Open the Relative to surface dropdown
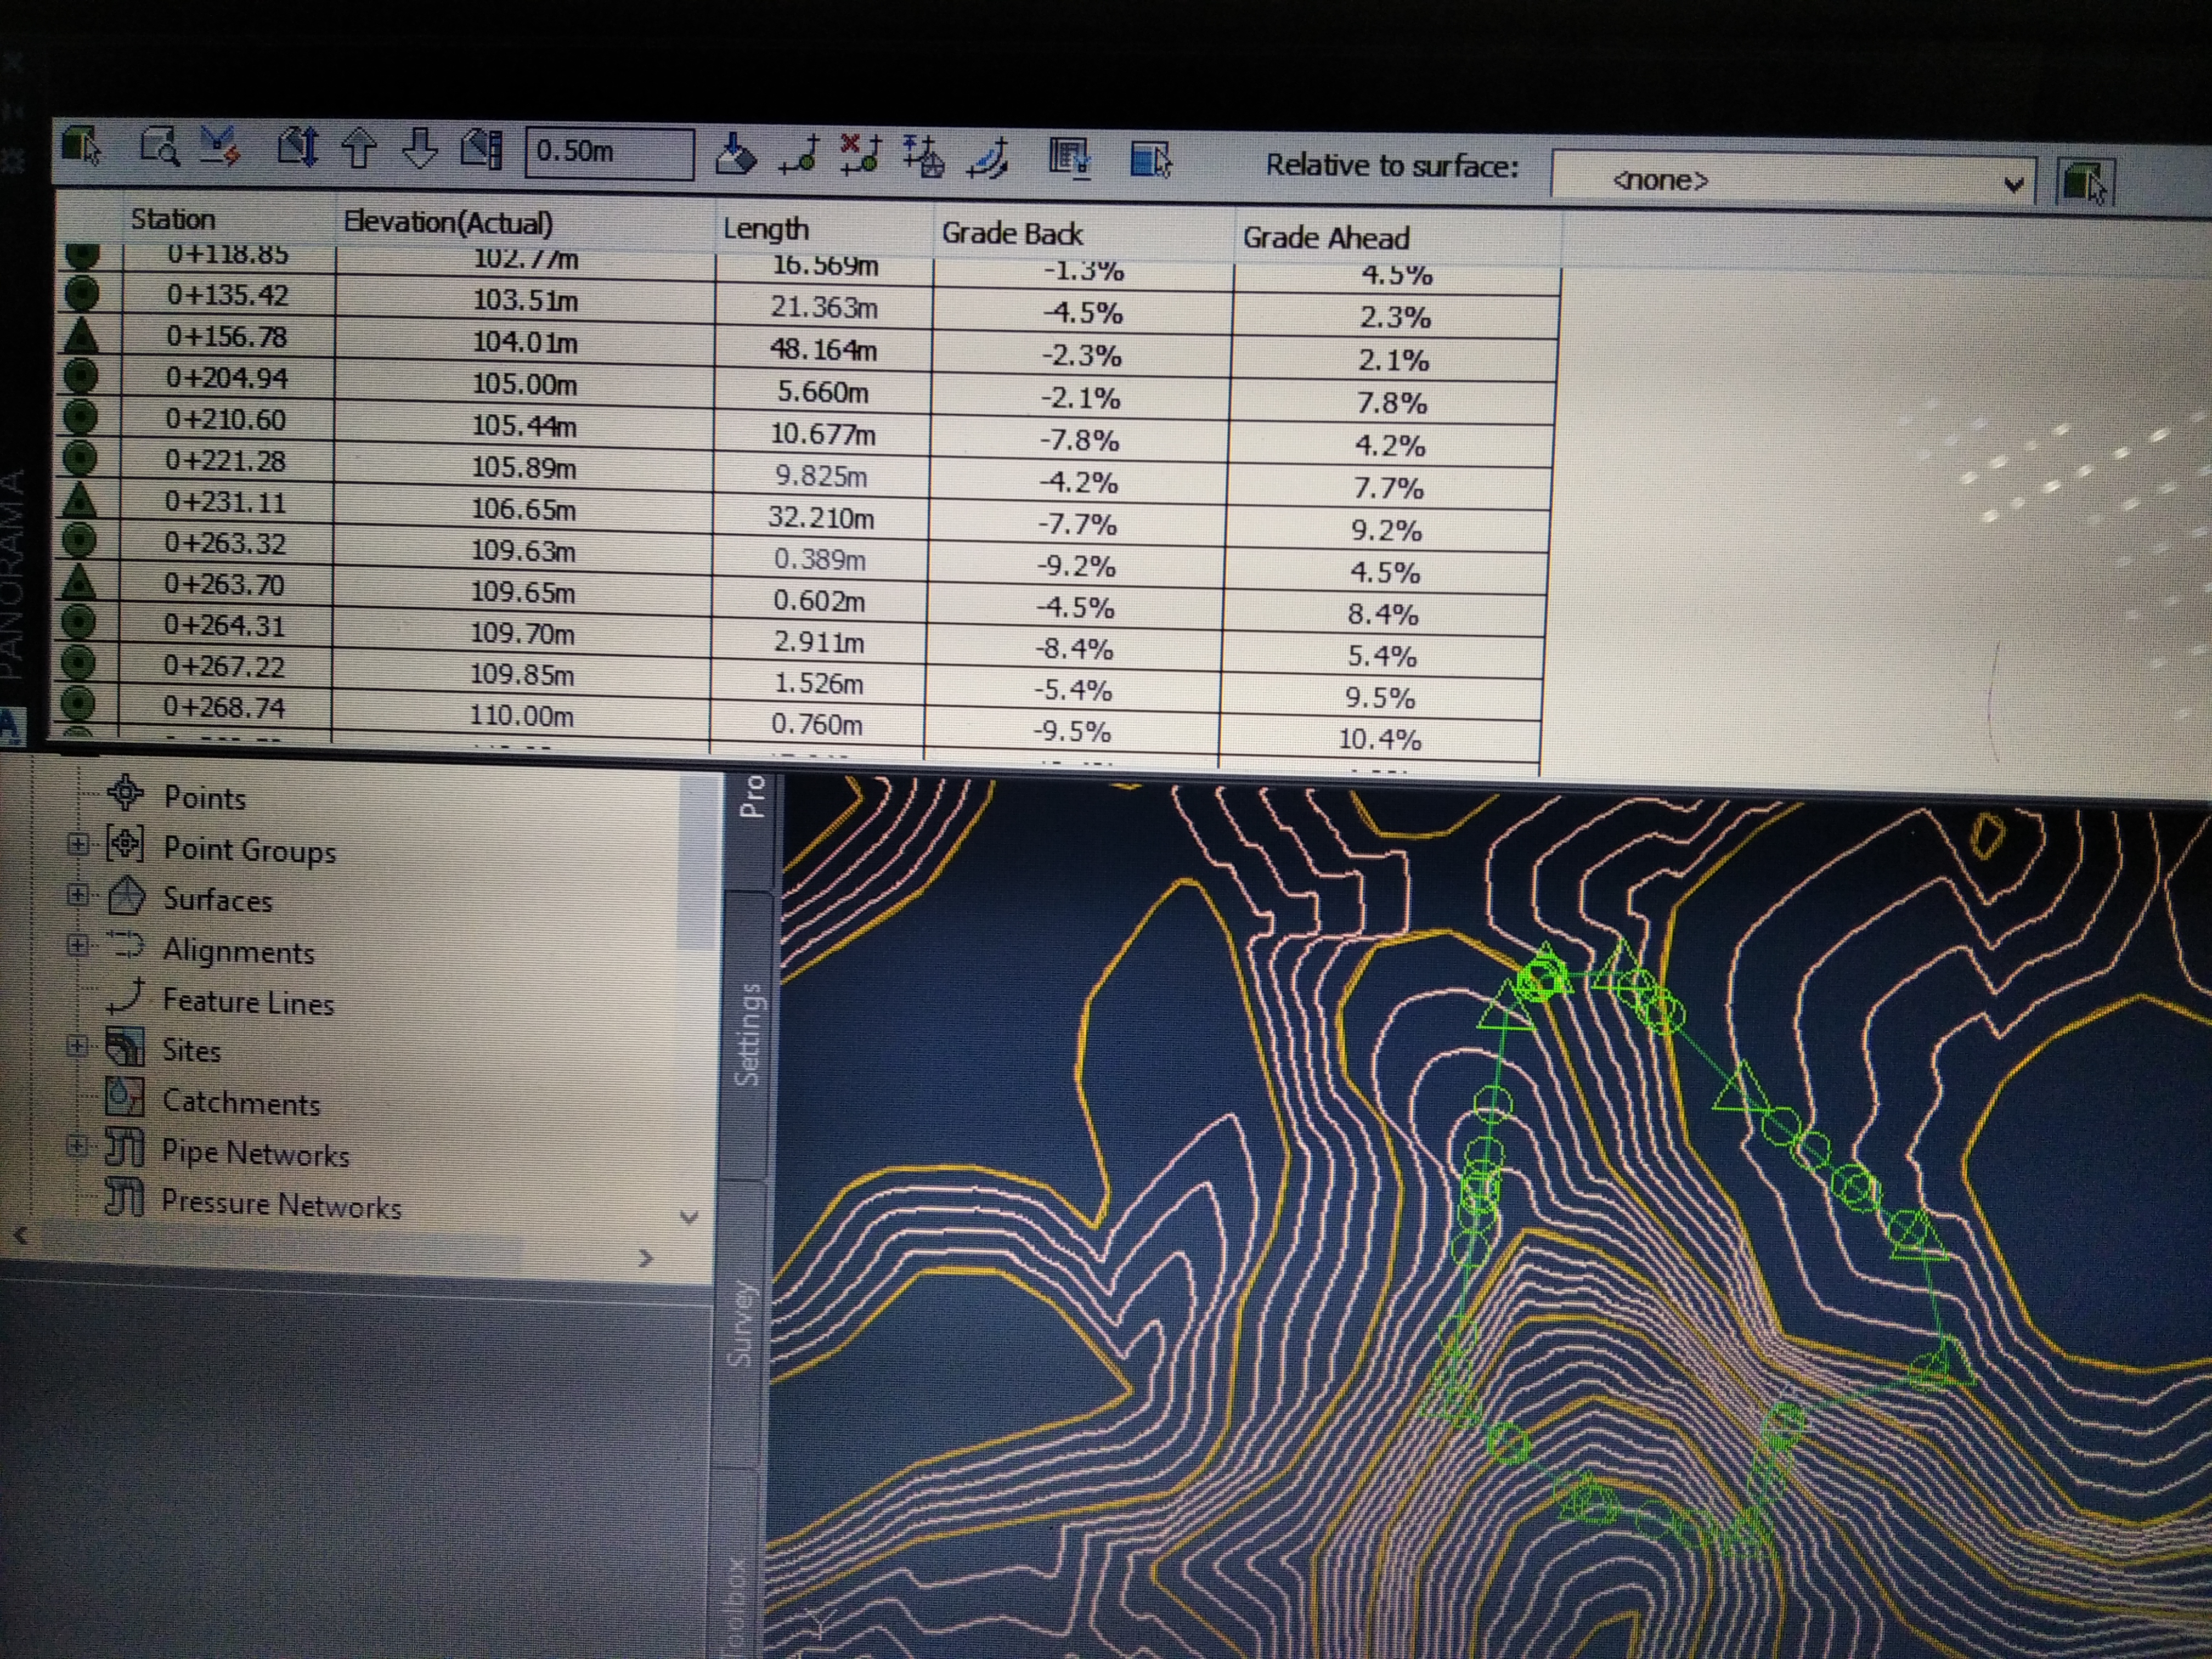The height and width of the screenshot is (1659, 2212). pos(2013,184)
